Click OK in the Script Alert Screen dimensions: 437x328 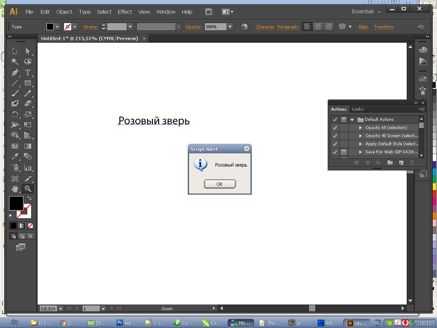coord(220,184)
